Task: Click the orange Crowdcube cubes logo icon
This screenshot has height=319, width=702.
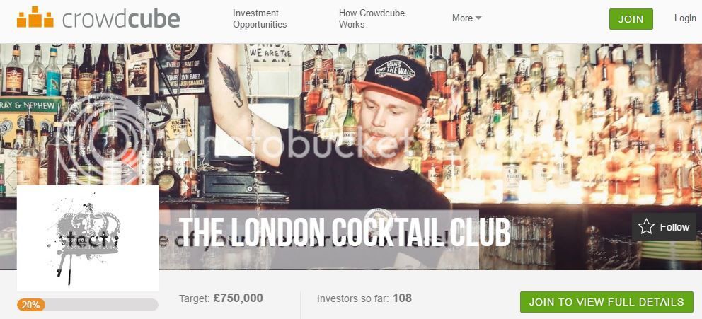Action: 35,17
